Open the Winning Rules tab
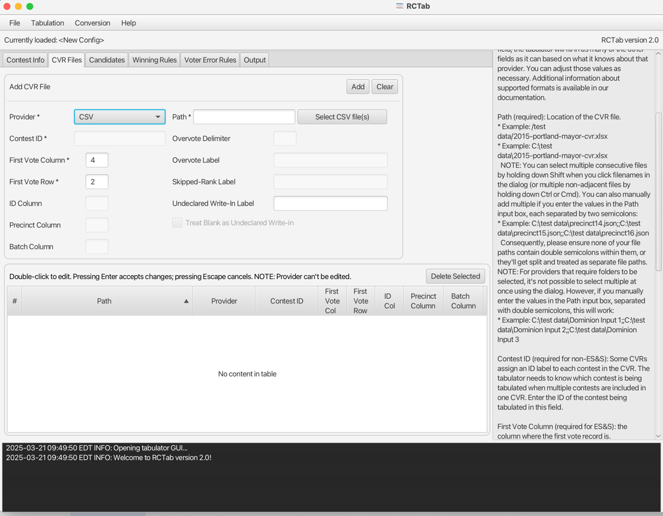 (x=154, y=60)
